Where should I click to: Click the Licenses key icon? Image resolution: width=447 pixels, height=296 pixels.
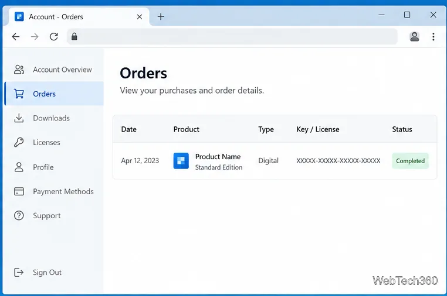tap(19, 142)
